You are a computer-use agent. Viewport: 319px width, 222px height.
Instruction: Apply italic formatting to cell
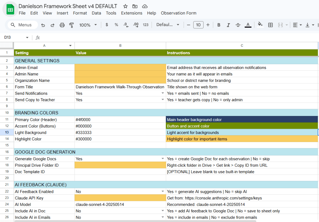(228, 25)
